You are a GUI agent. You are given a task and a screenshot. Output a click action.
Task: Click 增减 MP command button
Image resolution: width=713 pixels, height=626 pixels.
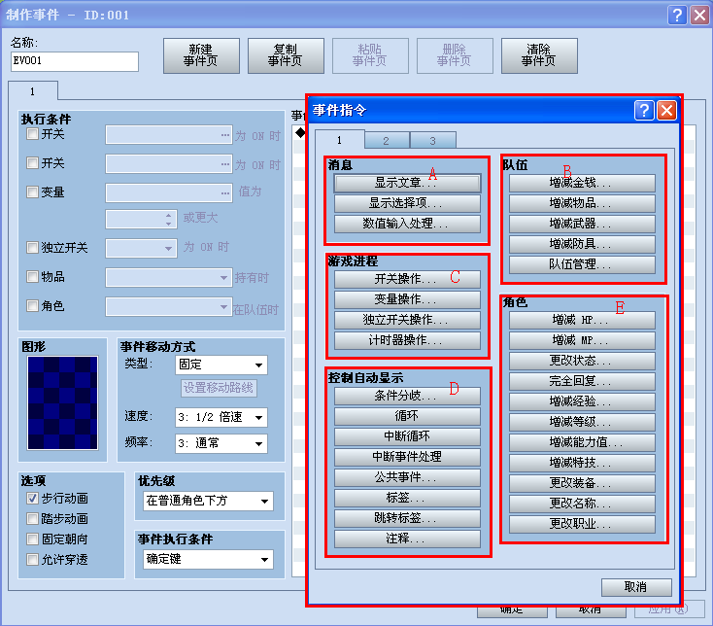582,341
